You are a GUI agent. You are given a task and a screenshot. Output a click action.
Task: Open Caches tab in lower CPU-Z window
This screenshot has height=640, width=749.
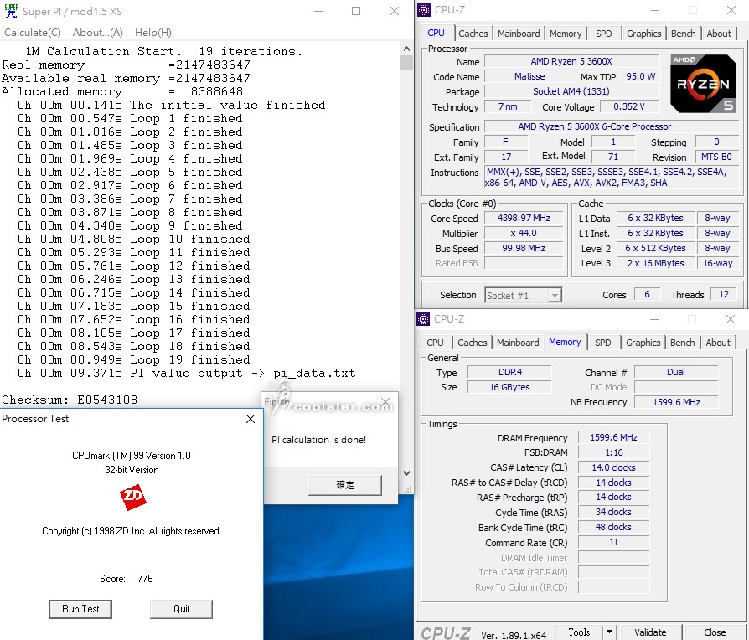[x=472, y=343]
